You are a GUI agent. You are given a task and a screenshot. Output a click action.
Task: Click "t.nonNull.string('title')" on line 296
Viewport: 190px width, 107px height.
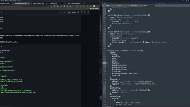pyautogui.click(x=125, y=21)
